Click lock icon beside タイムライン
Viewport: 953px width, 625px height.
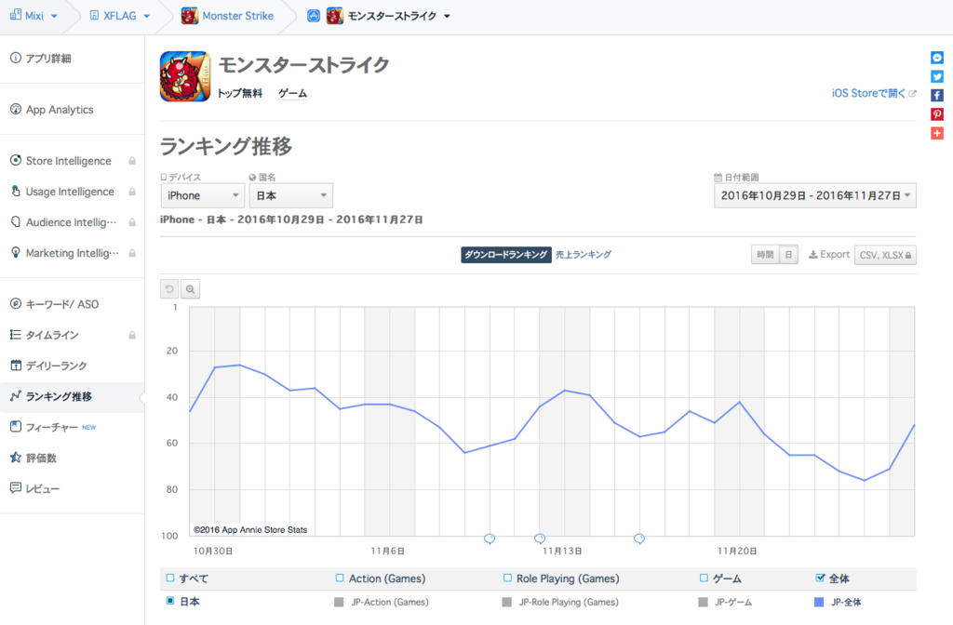click(132, 335)
